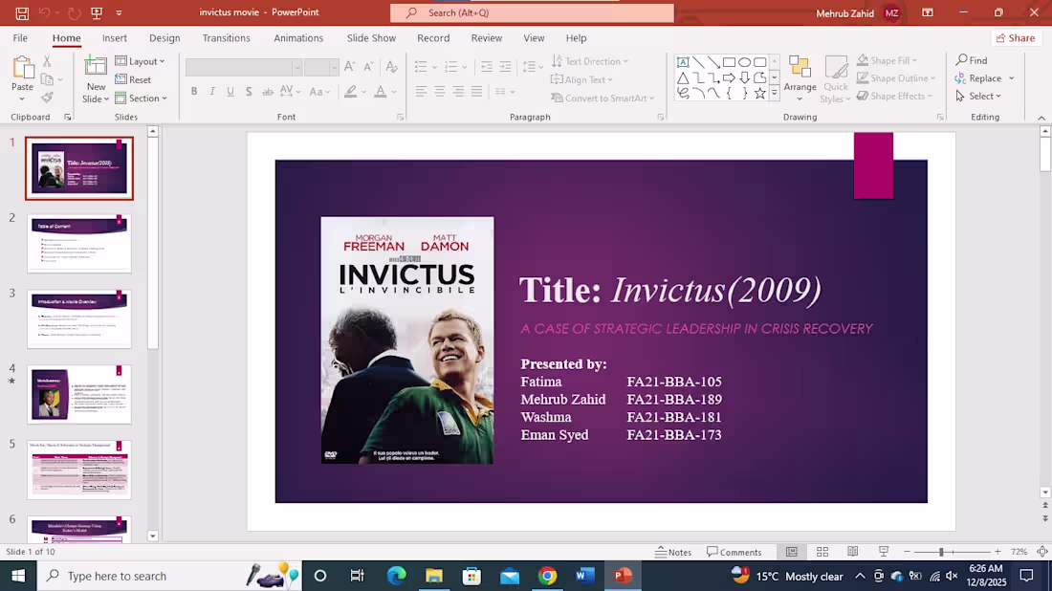Click the Decrease Font Size icon

pyautogui.click(x=368, y=66)
